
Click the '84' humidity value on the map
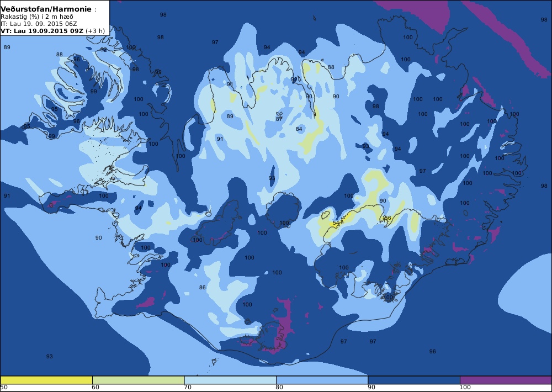(x=299, y=129)
